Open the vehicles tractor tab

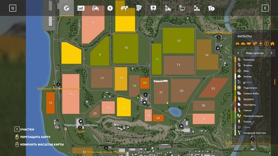pyautogui.click(x=96, y=8)
